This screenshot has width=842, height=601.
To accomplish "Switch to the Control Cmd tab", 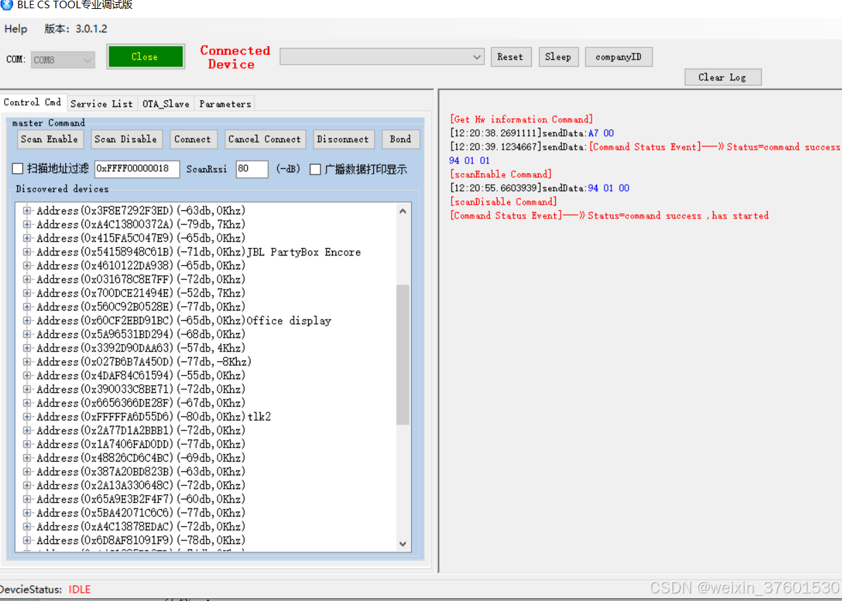I will [33, 102].
